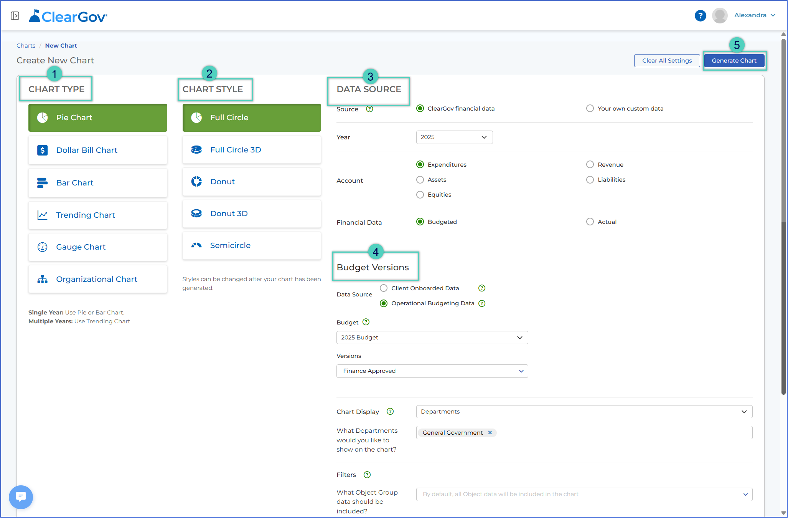This screenshot has width=788, height=518.
Task: Select the Revenue account option
Action: point(590,165)
